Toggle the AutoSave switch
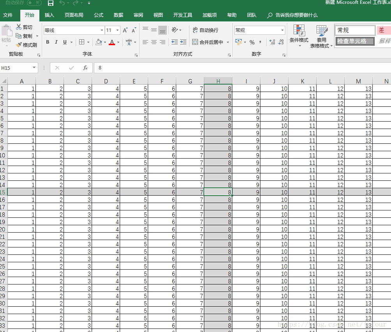Viewport: 391px width, 332px height. click(x=34, y=3)
